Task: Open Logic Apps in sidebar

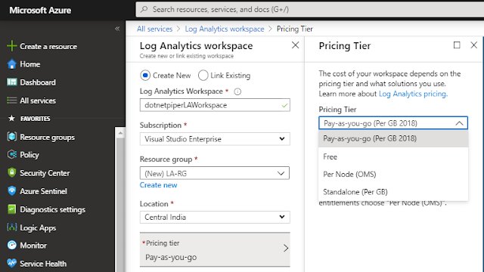Action: (38, 228)
